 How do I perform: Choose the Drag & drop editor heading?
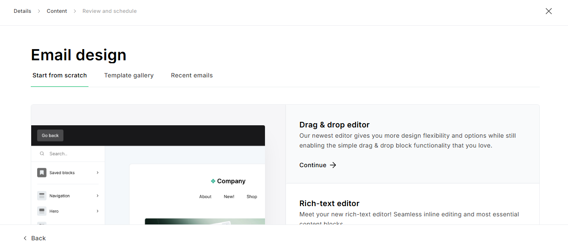pos(334,125)
